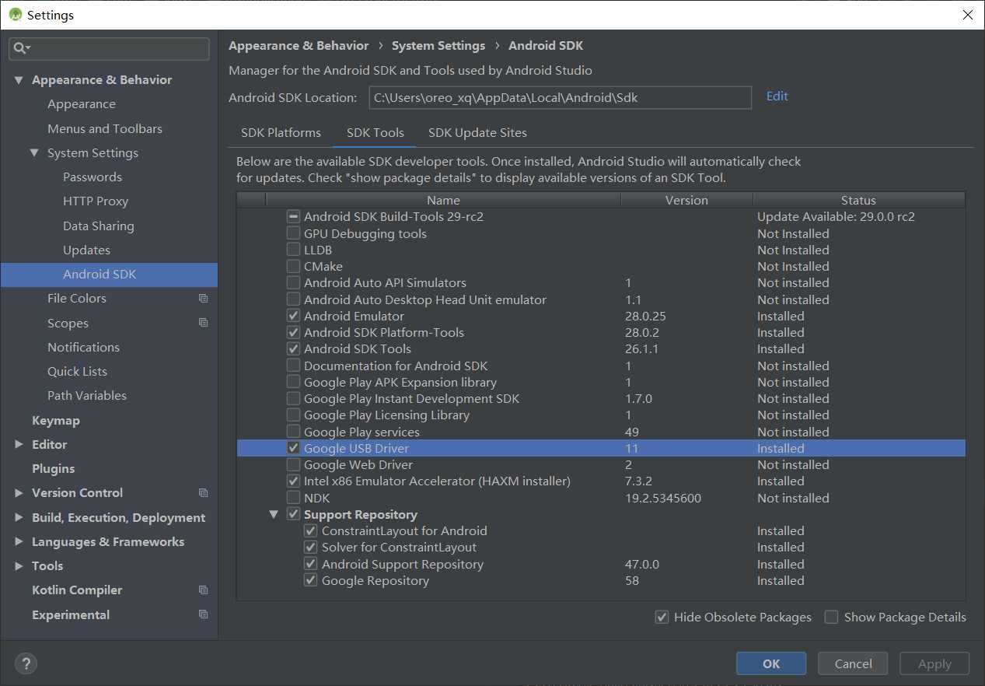Click the Version column header
Image resolution: width=985 pixels, height=686 pixels.
(686, 200)
